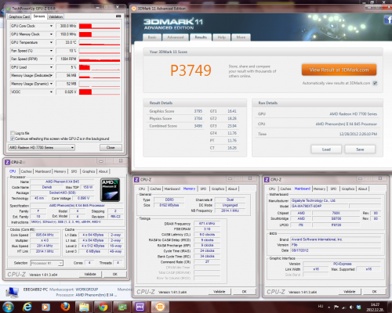Open the Fan Speed (%) sensor dropdown
This screenshot has height=313, width=392.
pyautogui.click(x=51, y=51)
